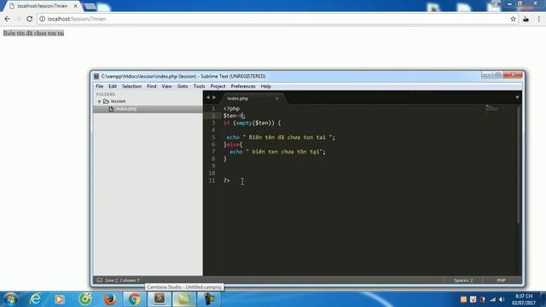Close the index.php editor tab
This screenshot has height=307, width=546.
pyautogui.click(x=277, y=99)
